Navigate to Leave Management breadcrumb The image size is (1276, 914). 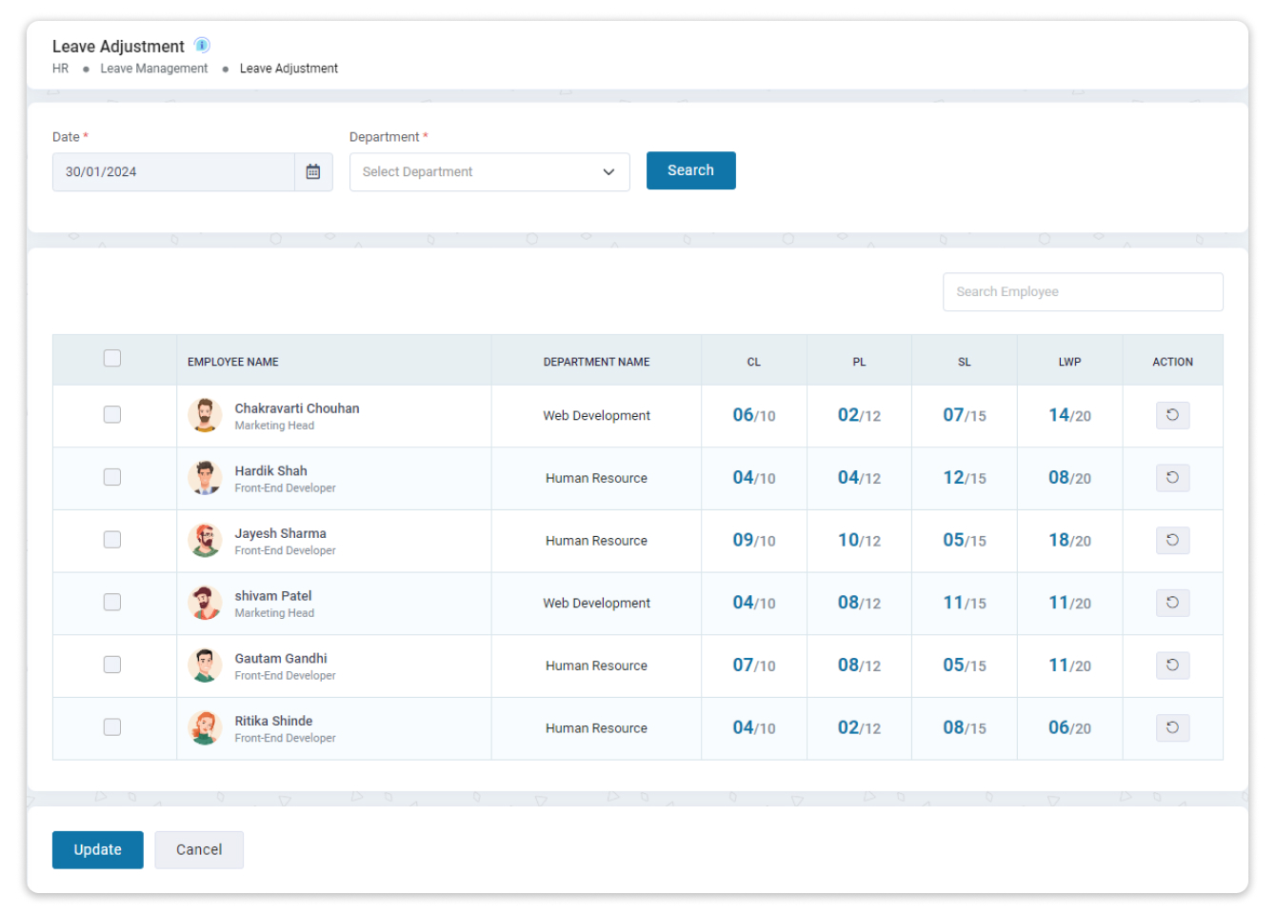tap(153, 69)
